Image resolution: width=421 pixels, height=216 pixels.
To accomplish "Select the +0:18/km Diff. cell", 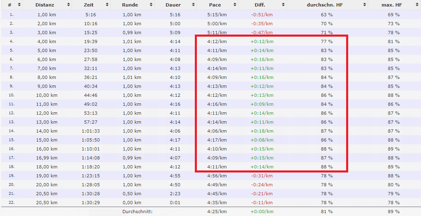I will pos(262,131).
